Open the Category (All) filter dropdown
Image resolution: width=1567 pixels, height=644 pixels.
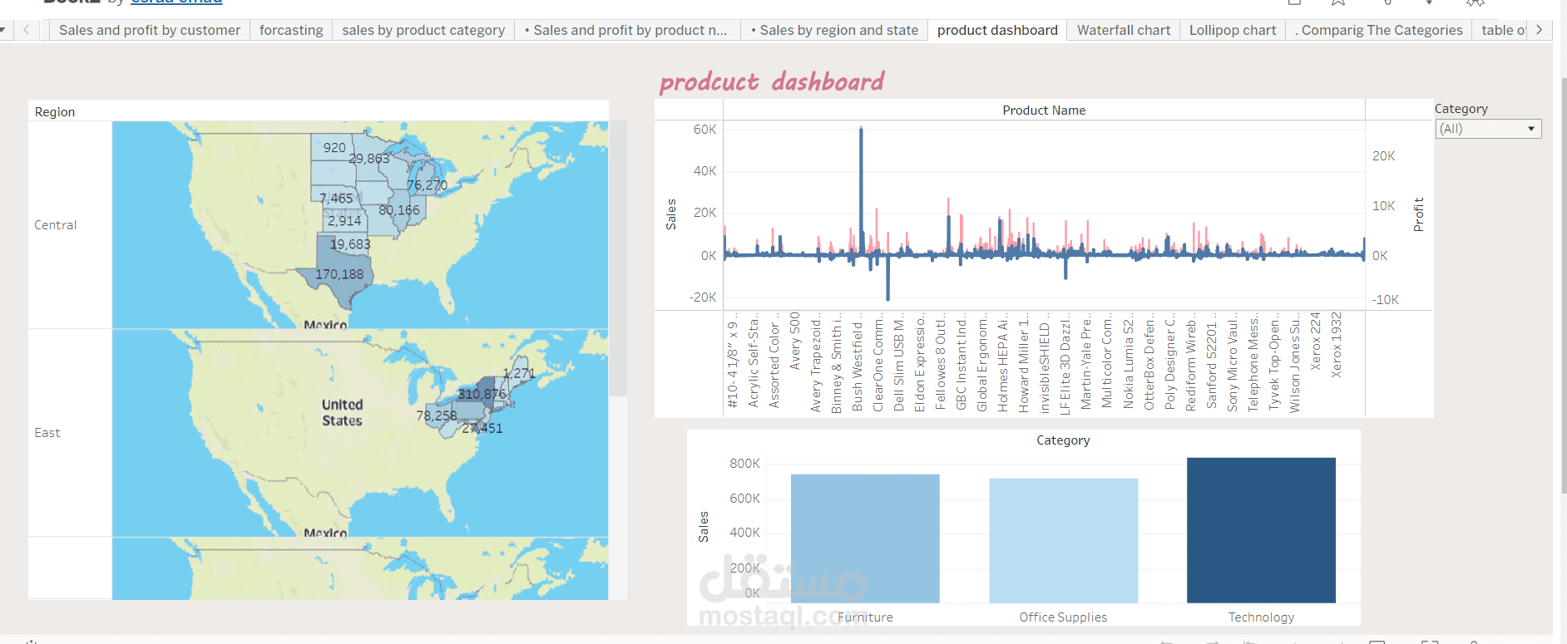1488,129
